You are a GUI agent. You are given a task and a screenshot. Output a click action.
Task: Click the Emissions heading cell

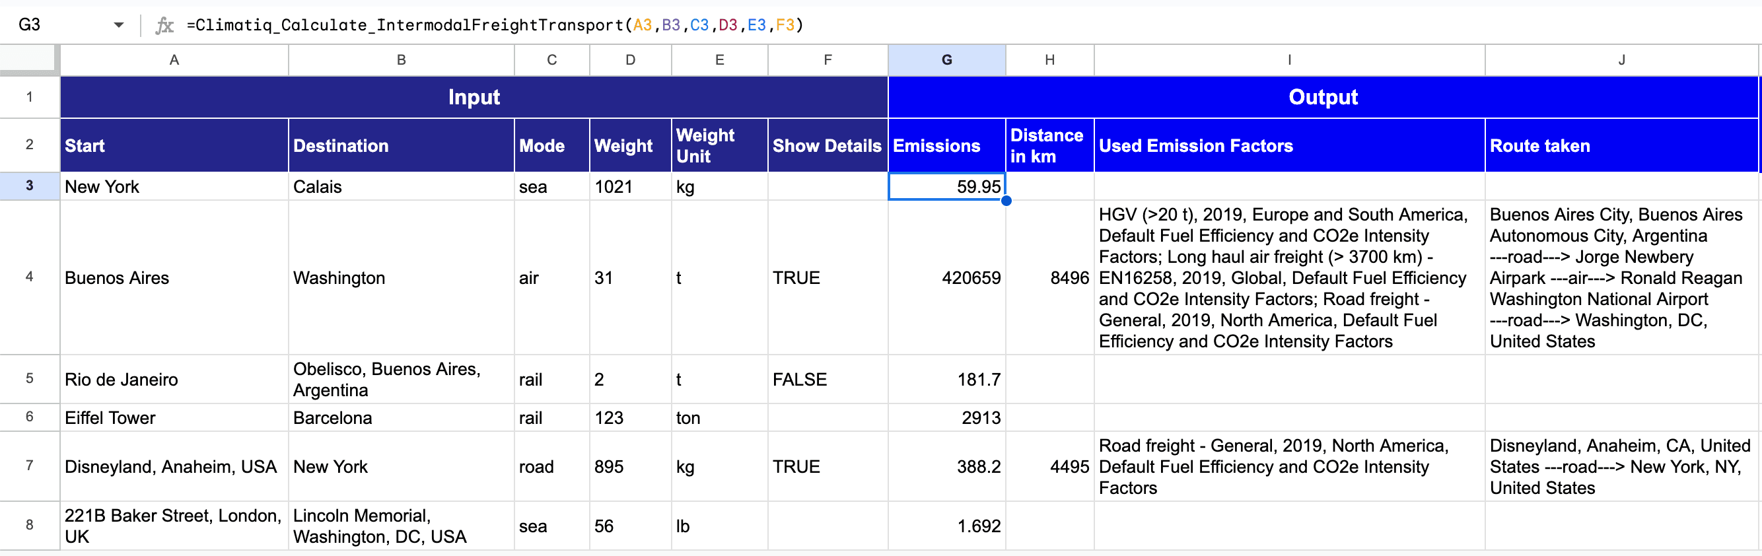click(947, 145)
